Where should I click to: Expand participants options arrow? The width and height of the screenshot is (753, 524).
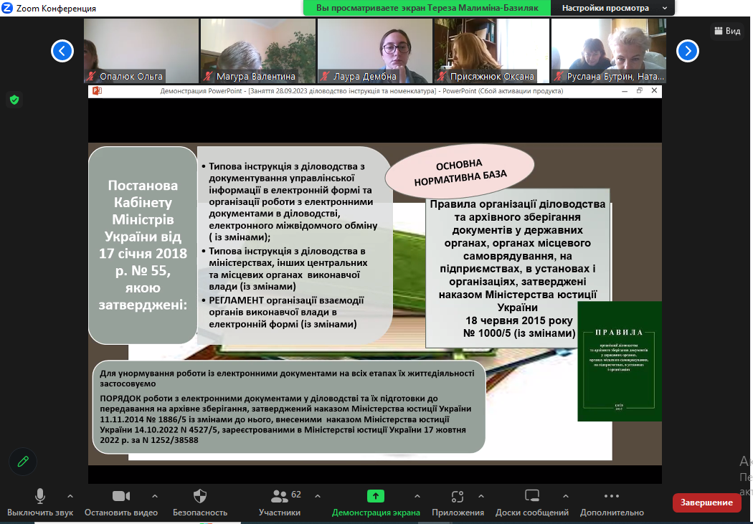318,496
